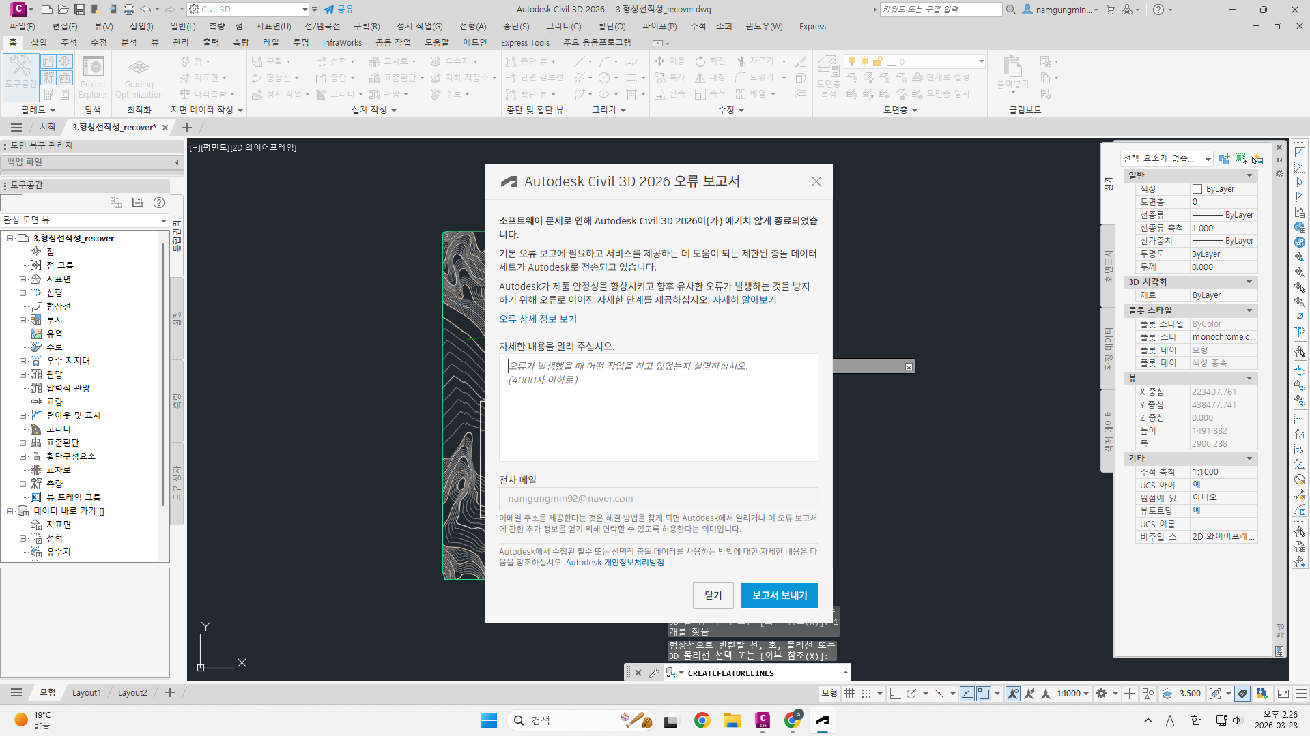Image resolution: width=1310 pixels, height=736 pixels.
Task: Open the 활성 도면 뷰 dropdown
Action: [163, 220]
